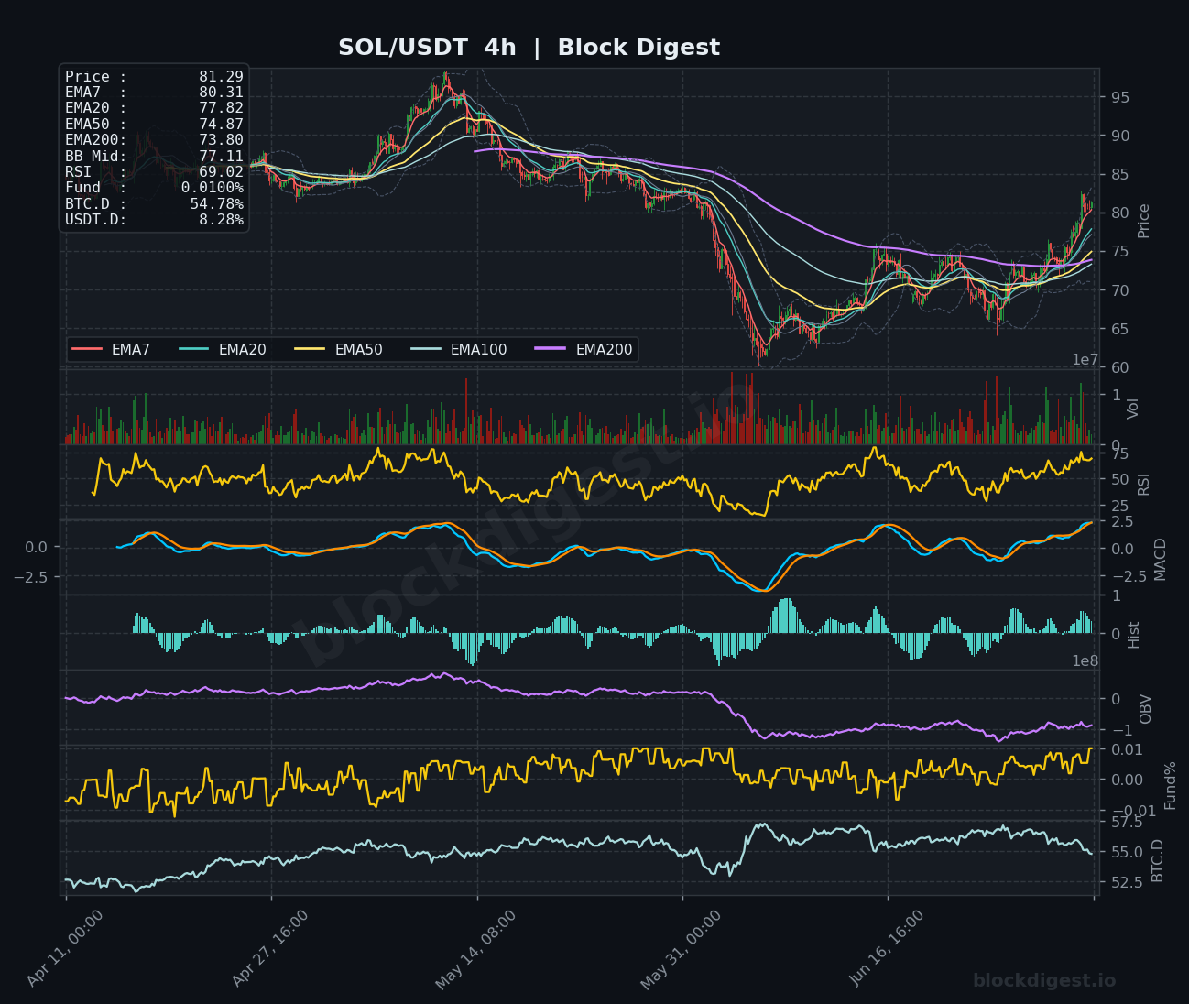Select the EMA100 legend entry
This screenshot has width=1189, height=1004.
tap(459, 349)
